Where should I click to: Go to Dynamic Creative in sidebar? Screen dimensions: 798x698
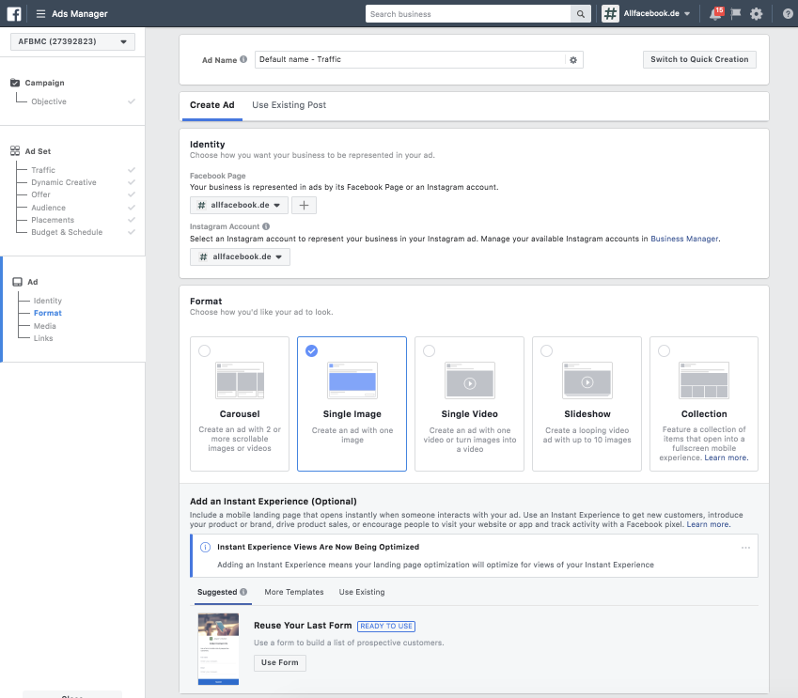pyautogui.click(x=64, y=182)
